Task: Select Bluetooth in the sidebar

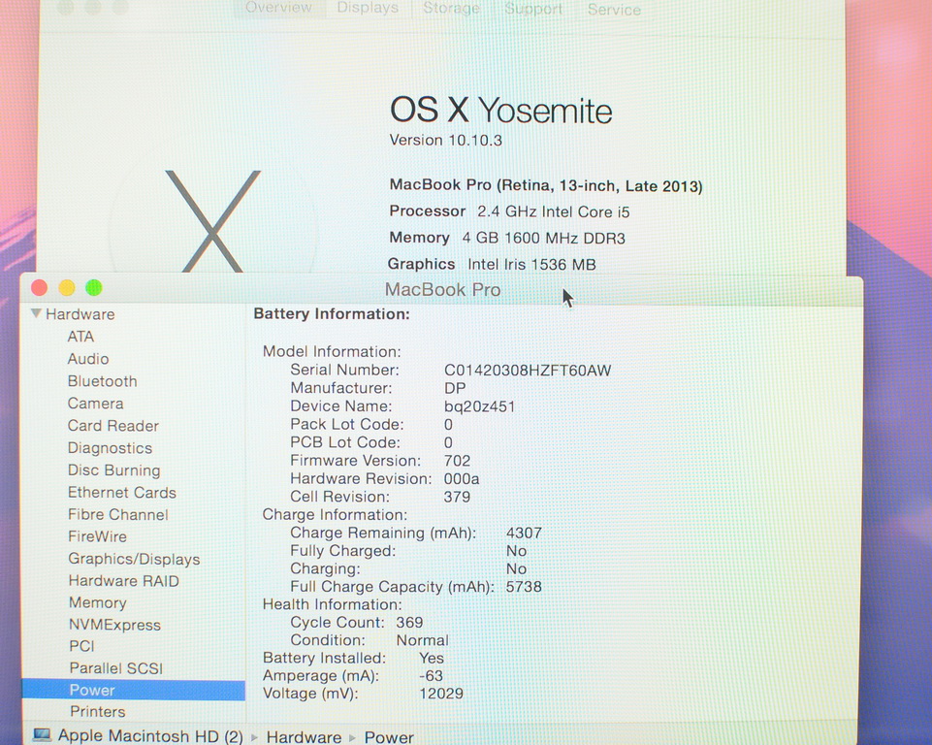Action: (102, 381)
